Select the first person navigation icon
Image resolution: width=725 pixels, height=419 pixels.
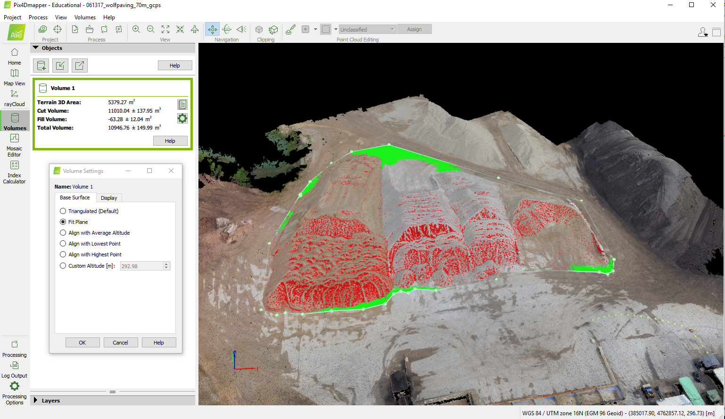241,29
